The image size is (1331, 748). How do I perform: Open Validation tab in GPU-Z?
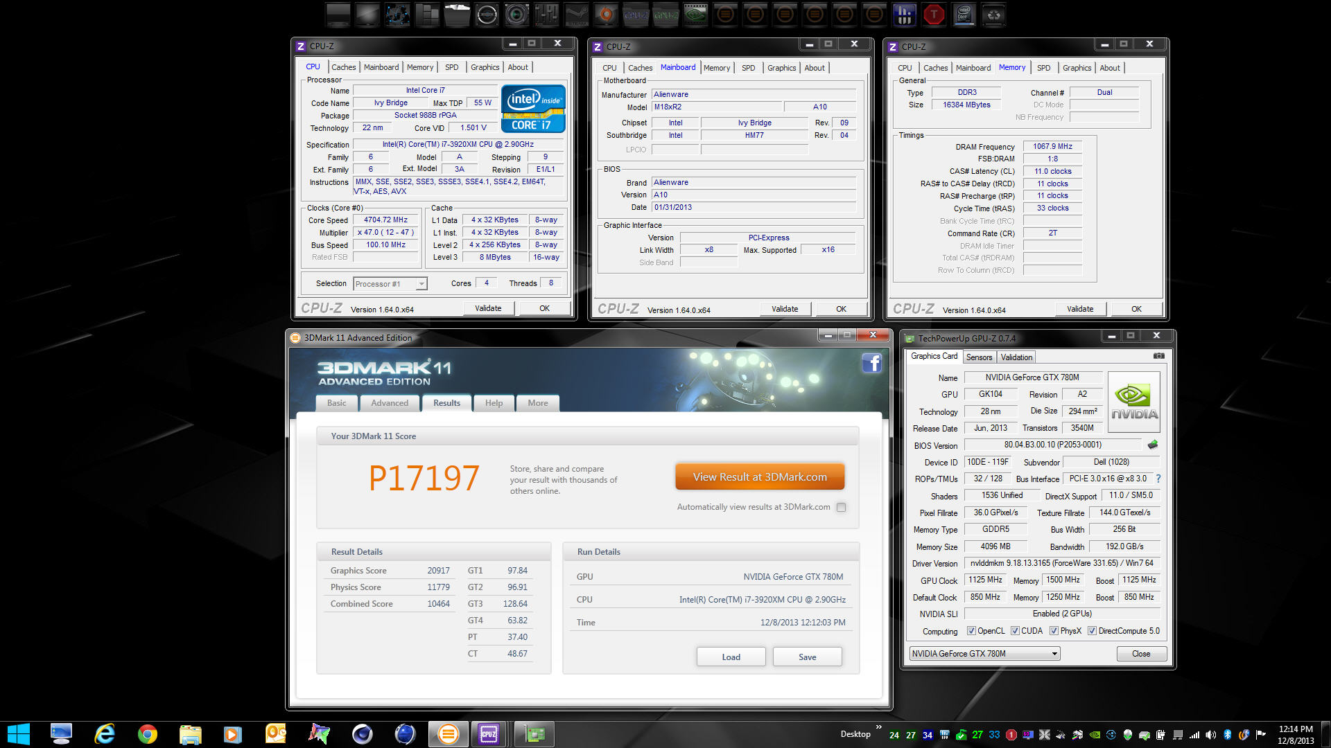coord(1016,357)
